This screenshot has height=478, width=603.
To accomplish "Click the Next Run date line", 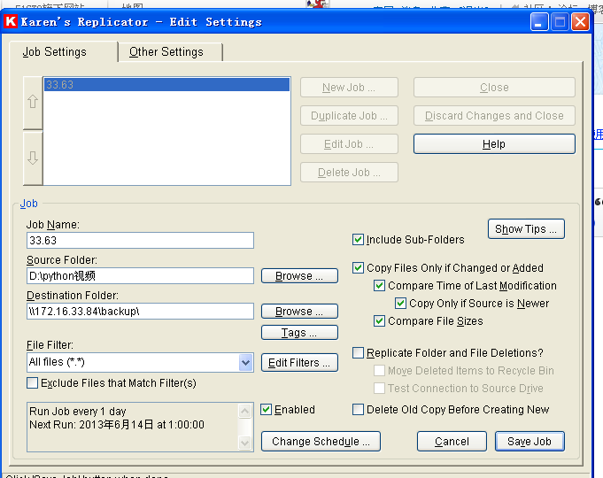I will click(x=117, y=425).
